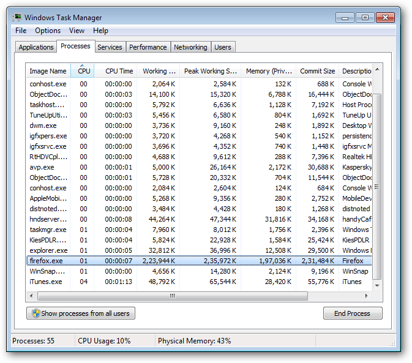The height and width of the screenshot is (363, 412).
Task: Select the firefox.exe process row
Action: point(199,261)
